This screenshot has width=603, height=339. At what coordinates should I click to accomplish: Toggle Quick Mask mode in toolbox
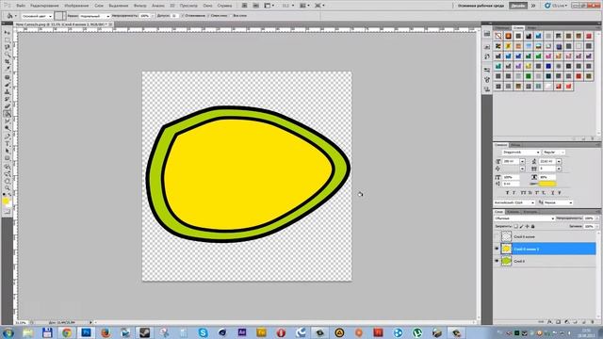tap(8, 211)
